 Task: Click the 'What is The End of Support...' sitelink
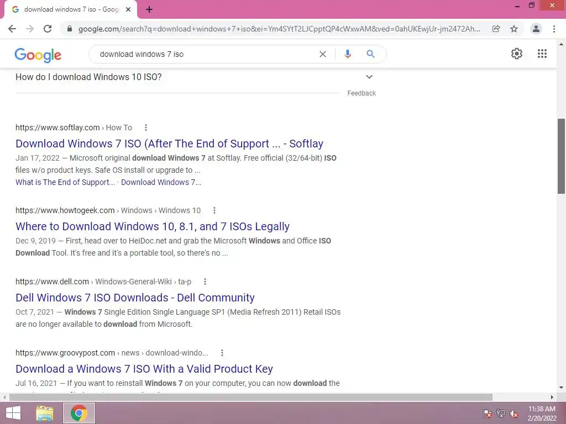(65, 182)
